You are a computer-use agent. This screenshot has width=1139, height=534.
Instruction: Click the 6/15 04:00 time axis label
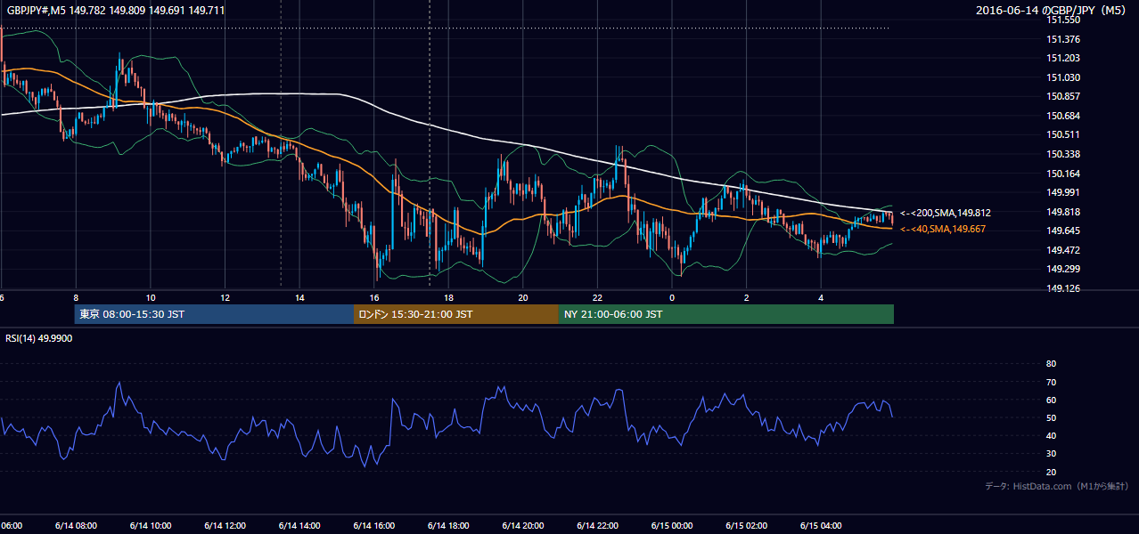[x=821, y=525]
